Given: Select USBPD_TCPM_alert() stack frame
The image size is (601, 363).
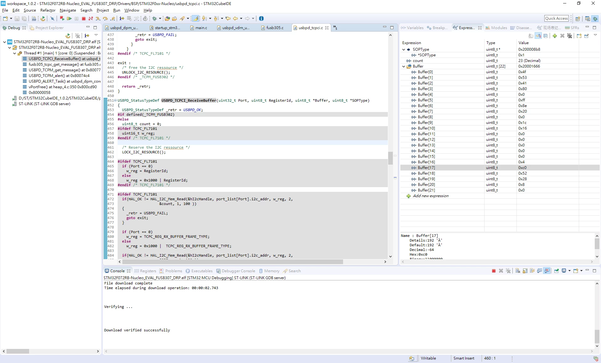Looking at the screenshot, I should tap(59, 76).
